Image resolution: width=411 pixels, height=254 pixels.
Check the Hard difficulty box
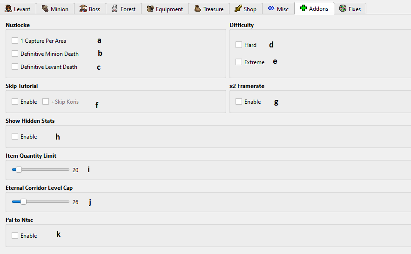pos(239,45)
